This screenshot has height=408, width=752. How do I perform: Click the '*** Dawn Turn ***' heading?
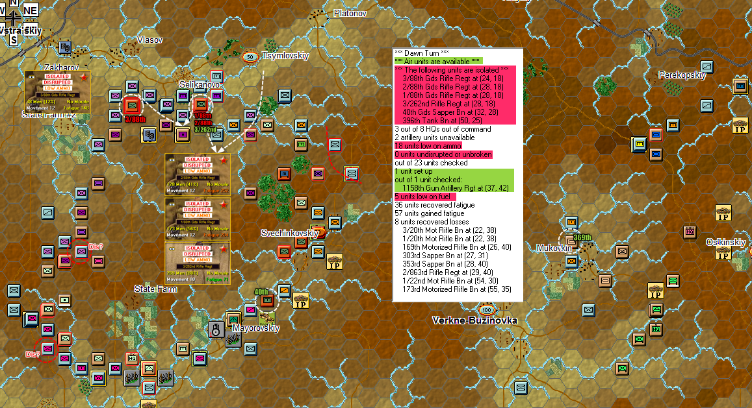[x=422, y=53]
